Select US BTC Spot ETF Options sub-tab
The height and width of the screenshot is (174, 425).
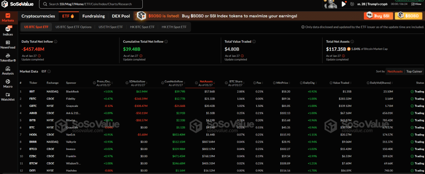pyautogui.click(x=73, y=27)
